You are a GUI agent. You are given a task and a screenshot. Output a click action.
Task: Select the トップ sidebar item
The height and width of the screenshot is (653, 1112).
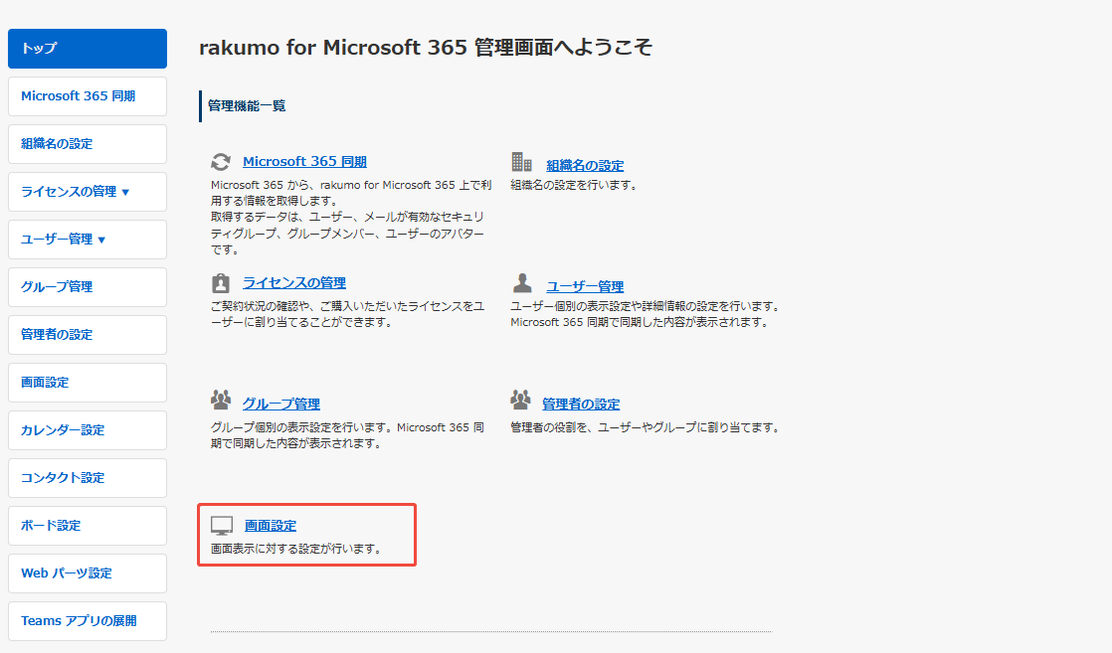pyautogui.click(x=88, y=49)
